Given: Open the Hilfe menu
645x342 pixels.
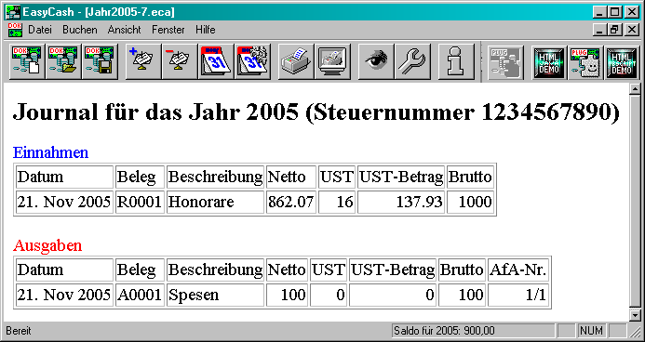Looking at the screenshot, I should [206, 30].
